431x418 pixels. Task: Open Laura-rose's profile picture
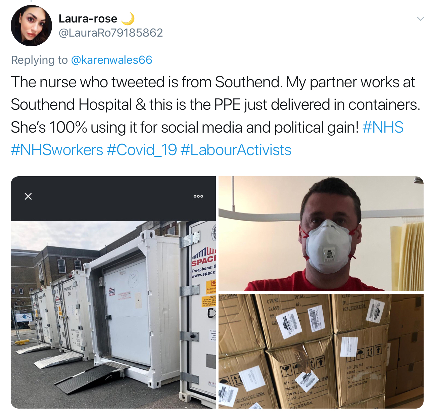[31, 26]
